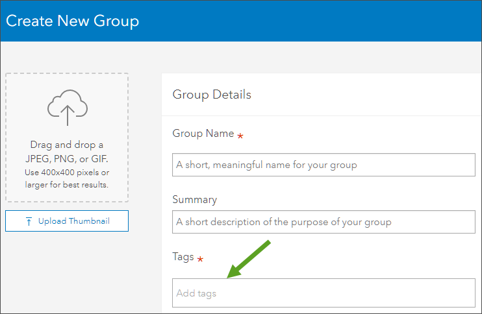Click the Tags field label
The width and height of the screenshot is (482, 314).
click(x=183, y=257)
